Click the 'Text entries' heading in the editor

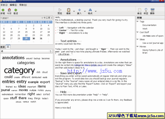[x=68, y=41]
